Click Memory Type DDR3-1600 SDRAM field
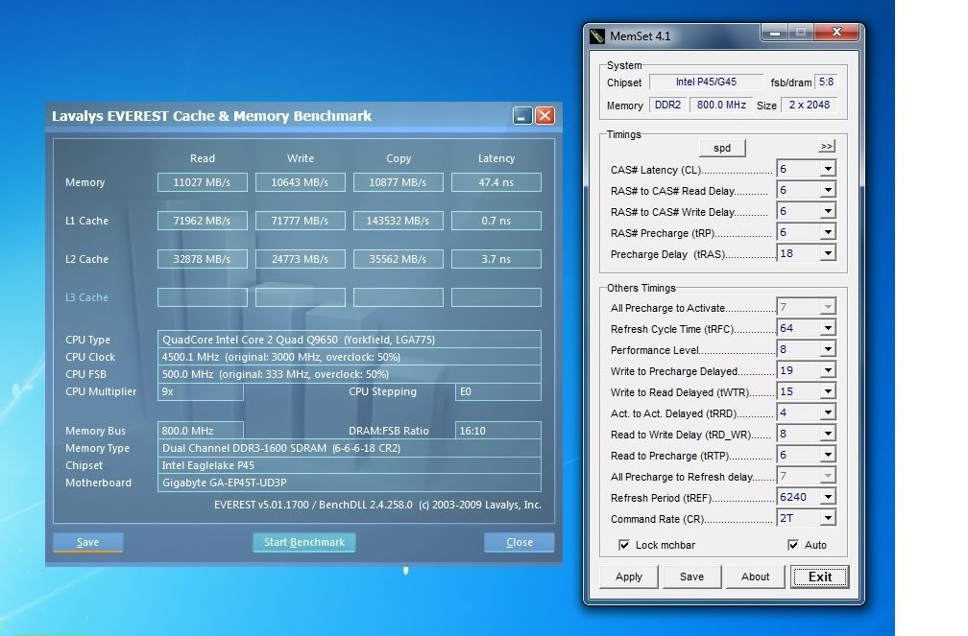This screenshot has height=636, width=968. pos(350,448)
